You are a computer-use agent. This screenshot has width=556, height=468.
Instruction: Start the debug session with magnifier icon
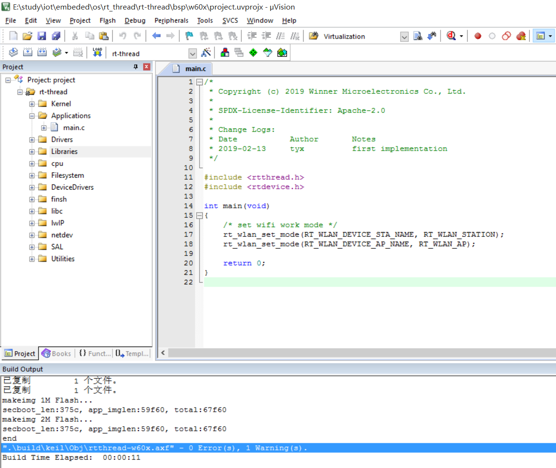[x=451, y=36]
